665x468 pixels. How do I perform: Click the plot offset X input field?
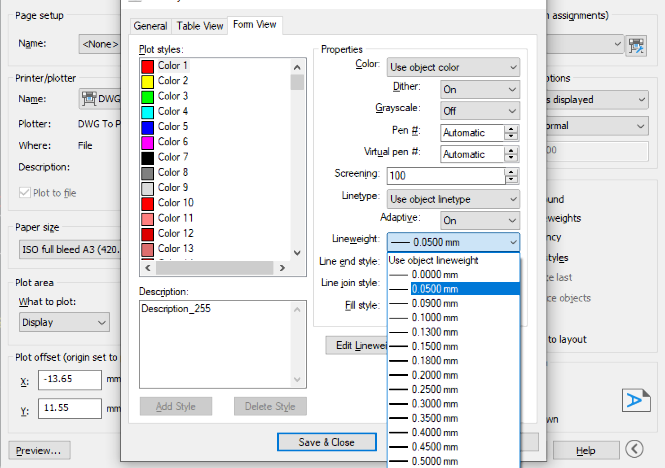[70, 380]
